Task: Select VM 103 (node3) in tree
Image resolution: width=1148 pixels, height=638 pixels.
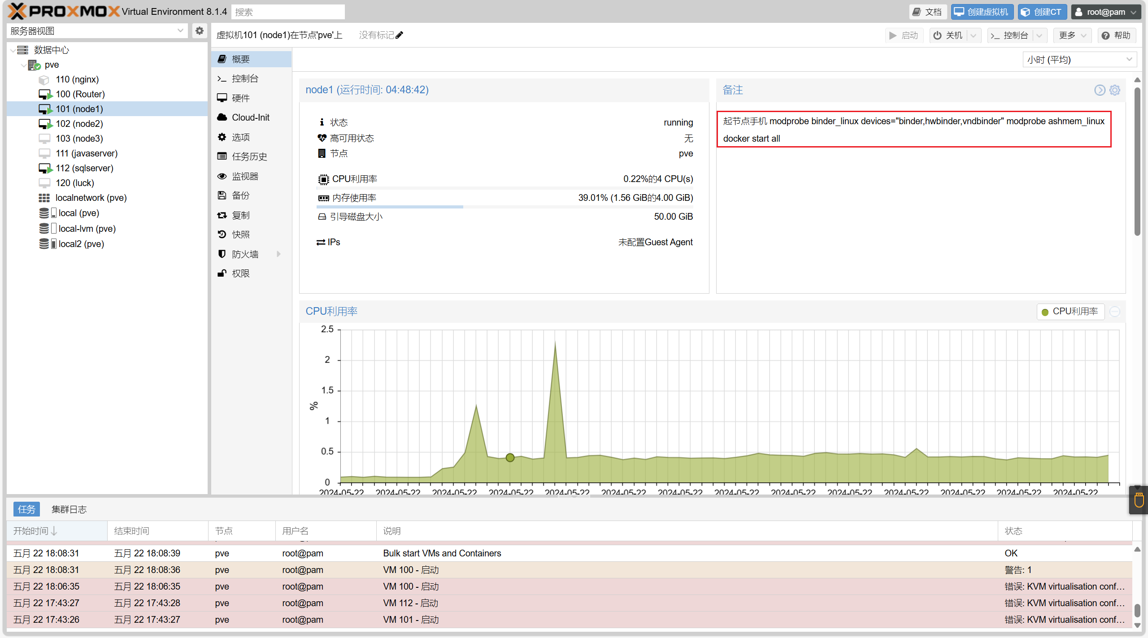Action: coord(79,139)
